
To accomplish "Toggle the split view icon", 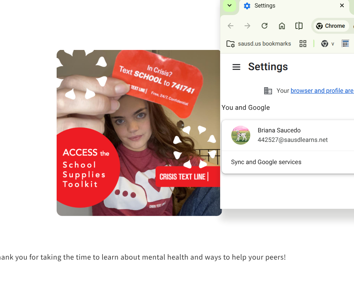I will (x=299, y=26).
